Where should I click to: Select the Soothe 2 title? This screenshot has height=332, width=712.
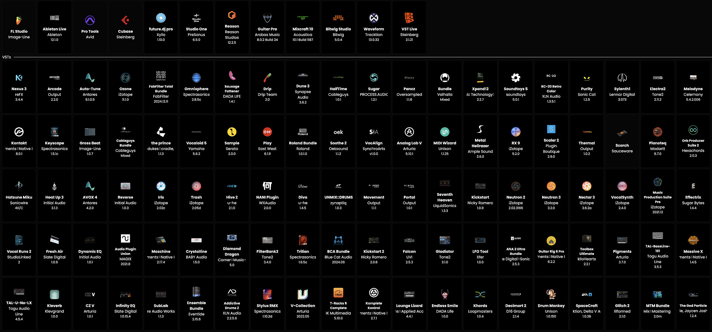tap(338, 143)
